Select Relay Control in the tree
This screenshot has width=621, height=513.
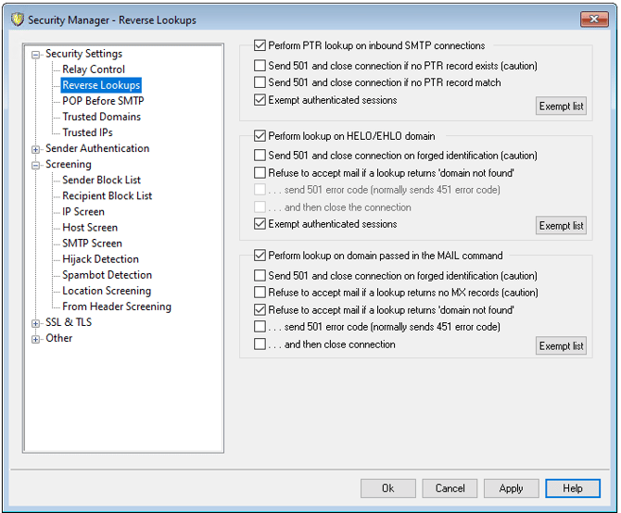pyautogui.click(x=93, y=69)
